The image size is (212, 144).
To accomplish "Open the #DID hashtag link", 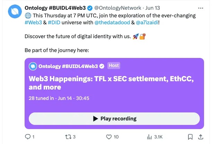I will 53,23.
